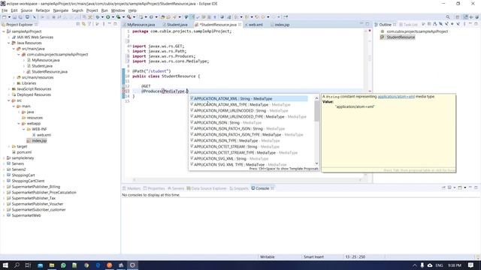Screen dimensions: 481x270
Task: Toggle Link with Editor in Project Explorer
Action: click(x=83, y=24)
